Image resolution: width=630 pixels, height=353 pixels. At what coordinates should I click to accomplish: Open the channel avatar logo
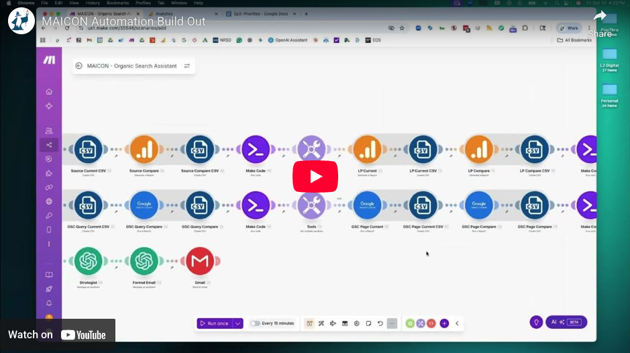tap(21, 21)
